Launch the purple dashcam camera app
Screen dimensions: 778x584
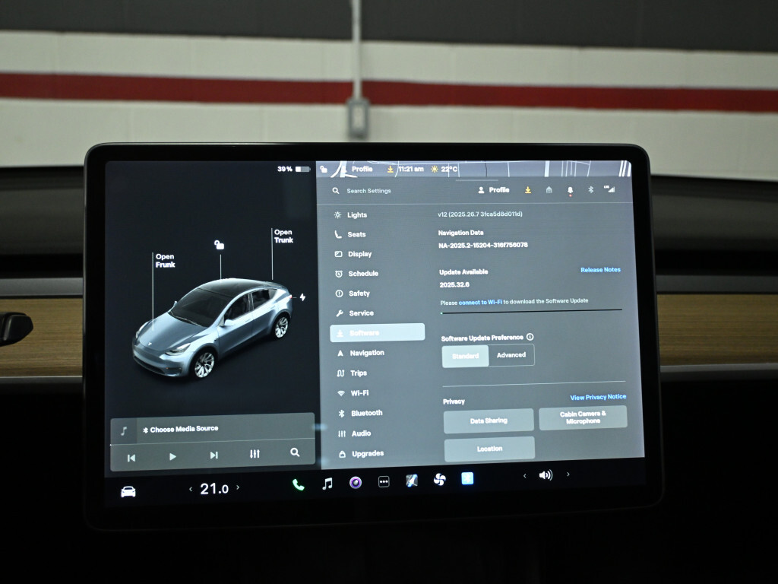[356, 482]
